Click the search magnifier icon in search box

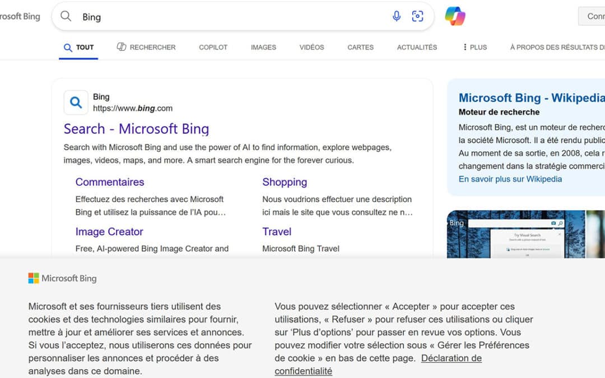click(x=66, y=16)
